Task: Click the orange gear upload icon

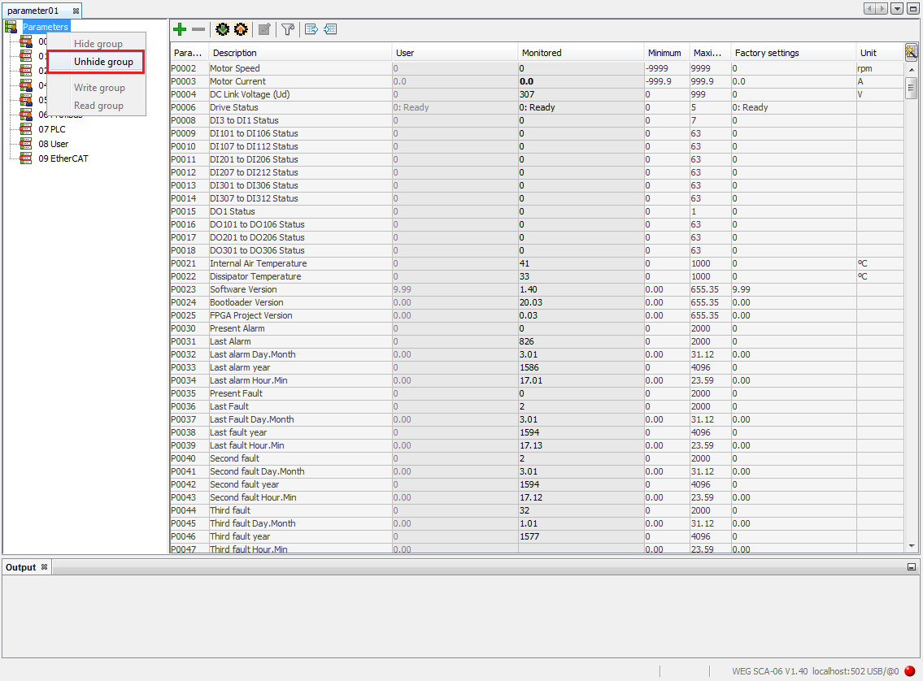Action: coord(241,29)
